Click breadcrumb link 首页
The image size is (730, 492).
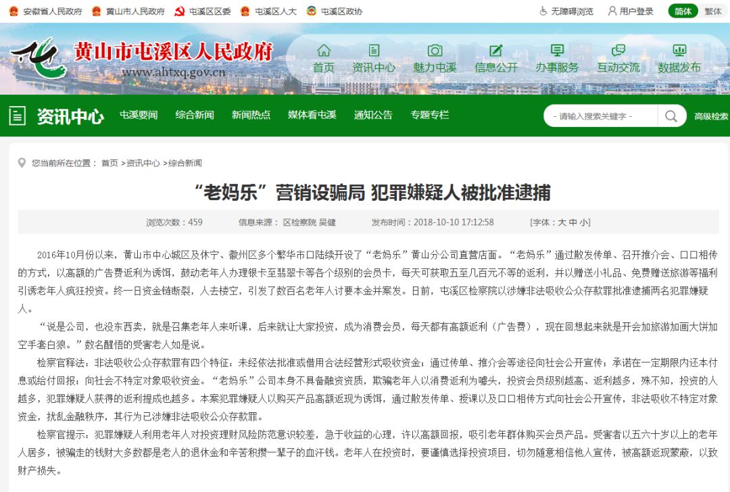pos(110,163)
